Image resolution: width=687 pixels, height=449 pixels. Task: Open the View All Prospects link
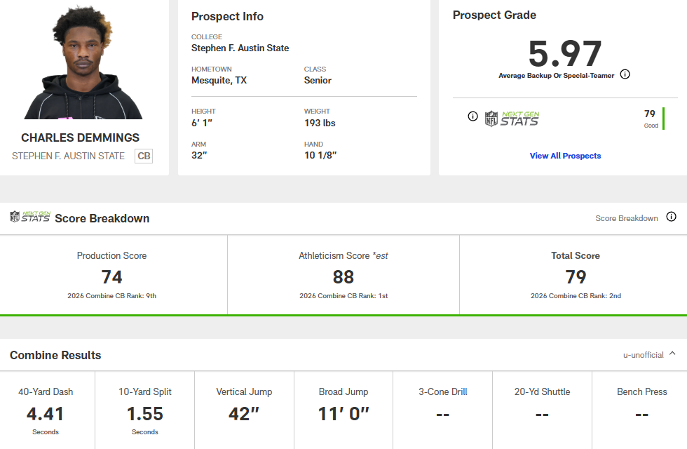[x=565, y=156]
